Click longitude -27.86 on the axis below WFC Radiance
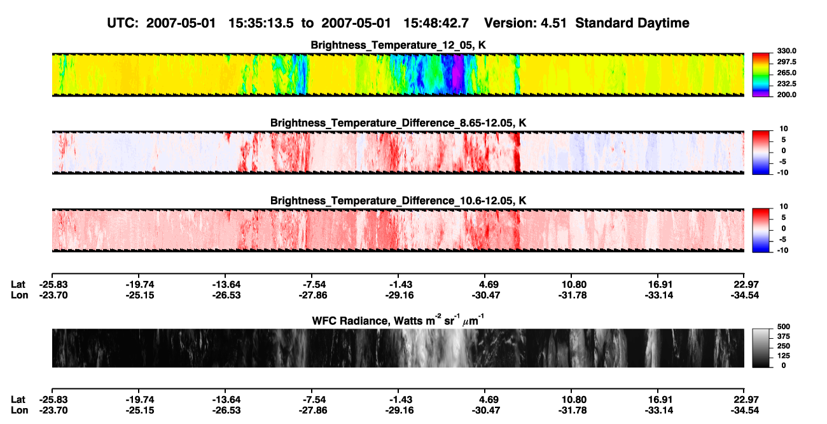This screenshot has height=424, width=827. click(x=314, y=409)
